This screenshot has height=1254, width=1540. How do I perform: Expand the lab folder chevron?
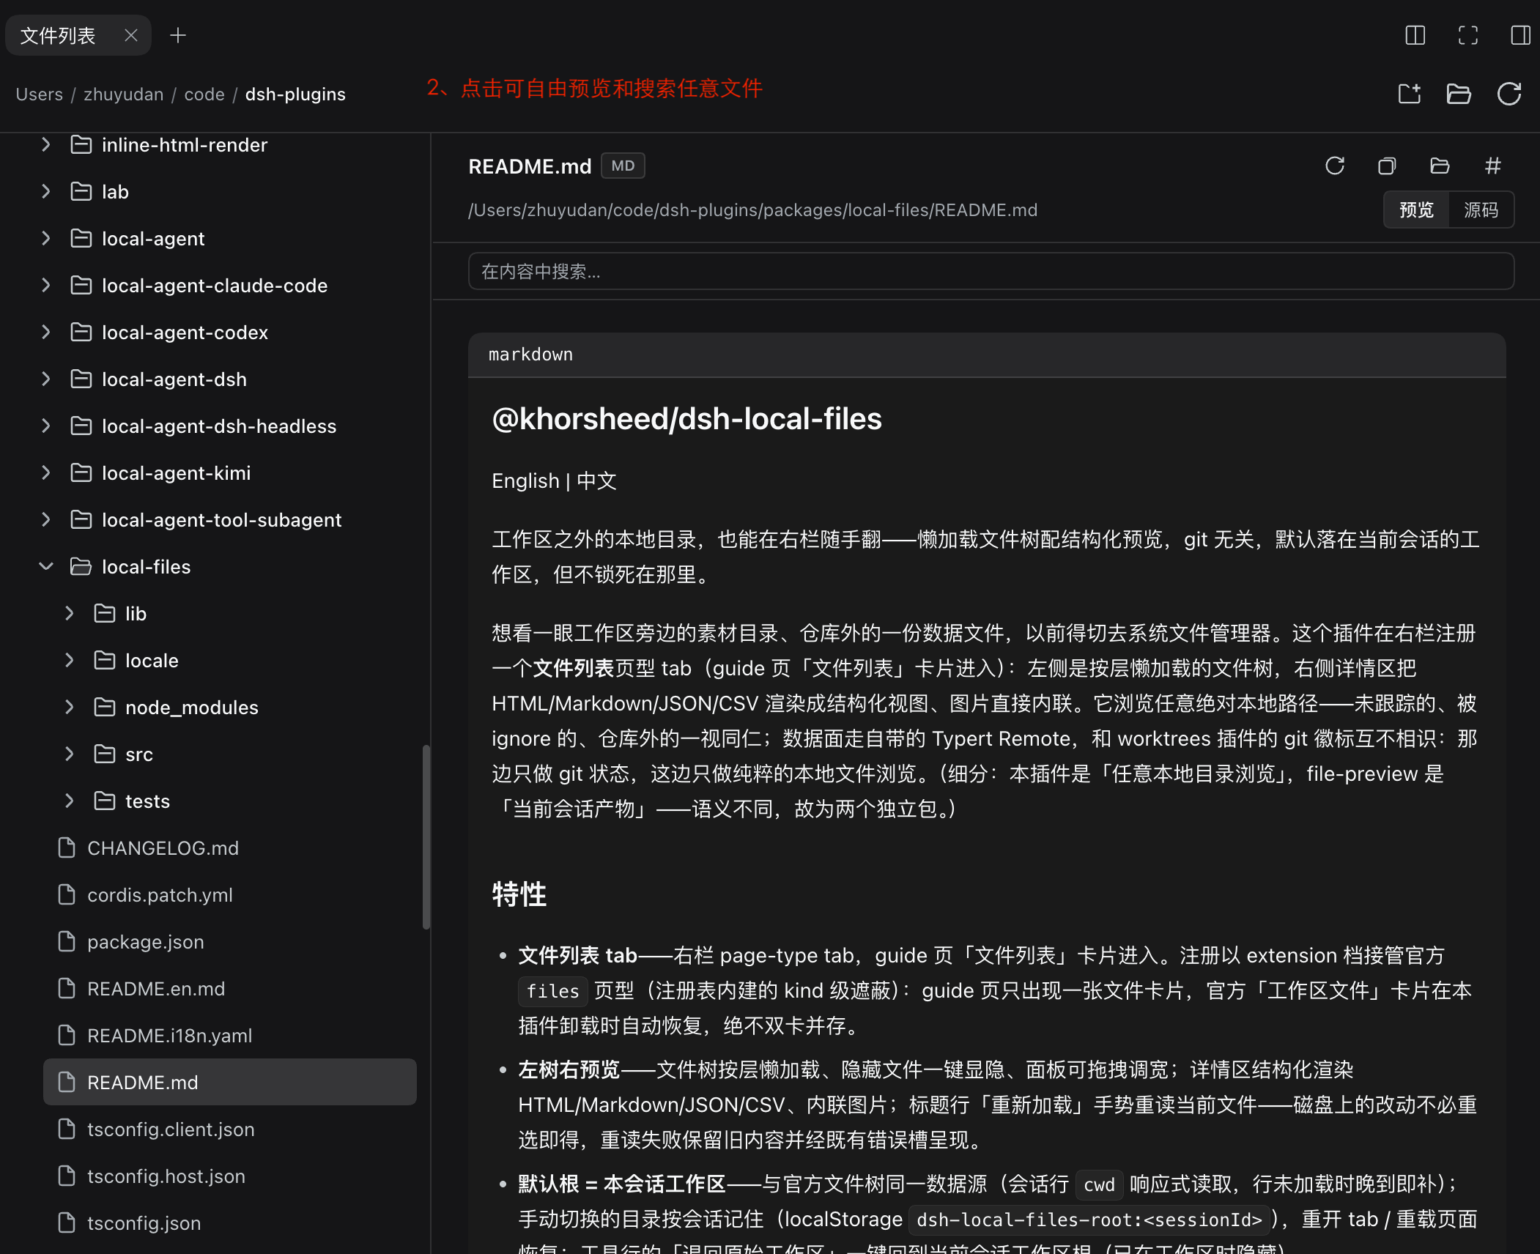click(x=46, y=192)
